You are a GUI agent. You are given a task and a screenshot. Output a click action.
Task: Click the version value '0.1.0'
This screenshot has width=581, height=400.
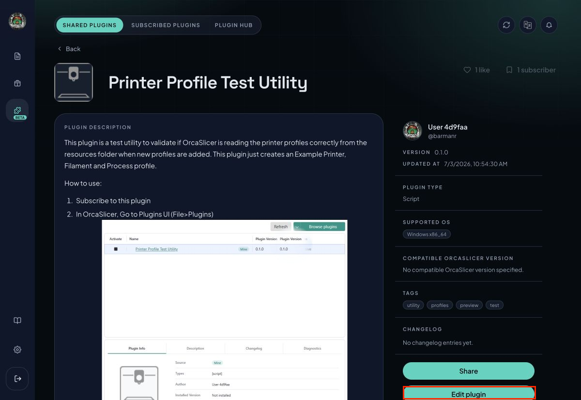(x=442, y=153)
